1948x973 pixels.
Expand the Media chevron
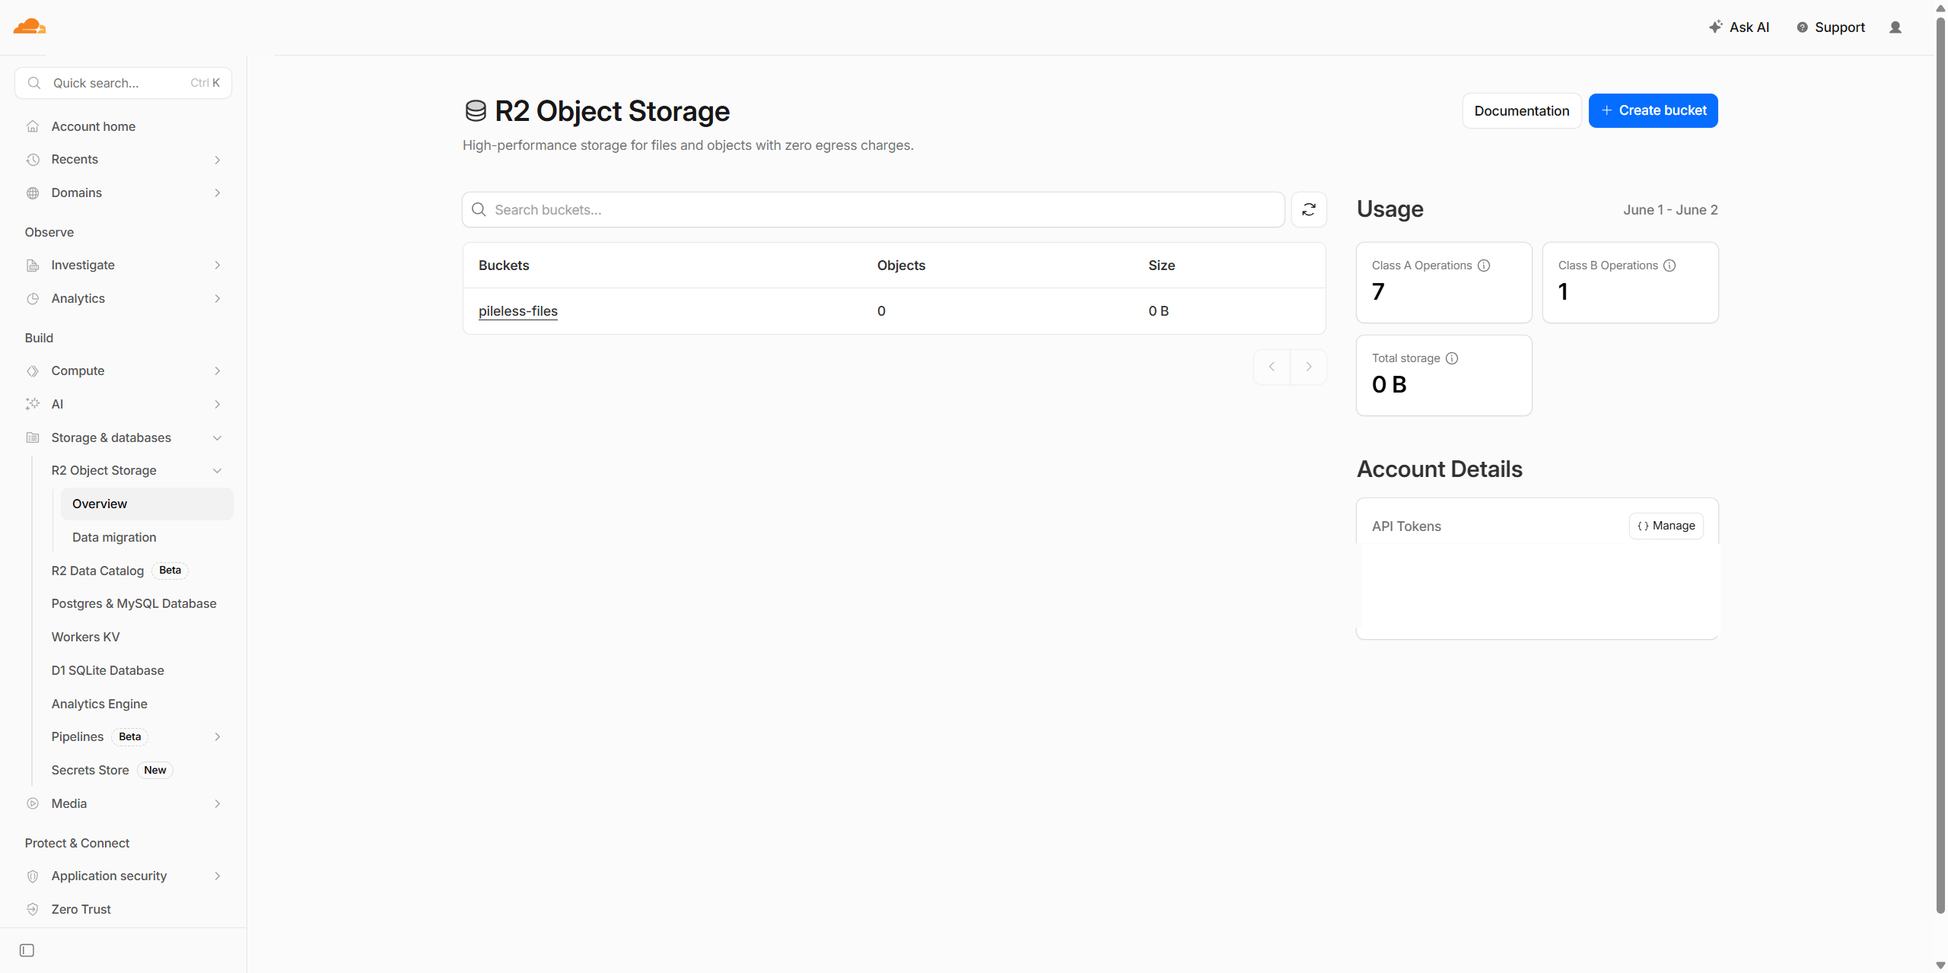coord(218,804)
